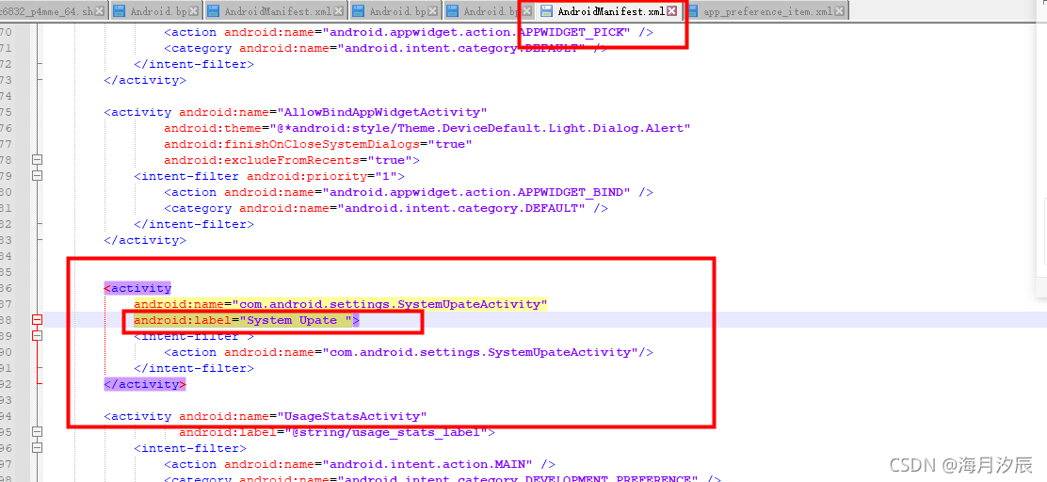The image size is (1047, 482).
Task: Collapse the intent-filter fold above the action.MAIN line
Action: pyautogui.click(x=38, y=448)
